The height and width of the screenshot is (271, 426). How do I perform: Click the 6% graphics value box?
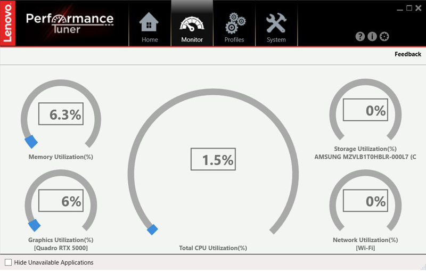tap(61, 201)
